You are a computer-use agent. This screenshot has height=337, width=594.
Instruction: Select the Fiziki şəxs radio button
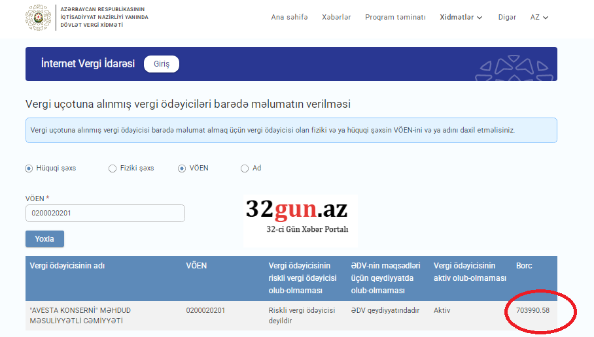point(113,168)
